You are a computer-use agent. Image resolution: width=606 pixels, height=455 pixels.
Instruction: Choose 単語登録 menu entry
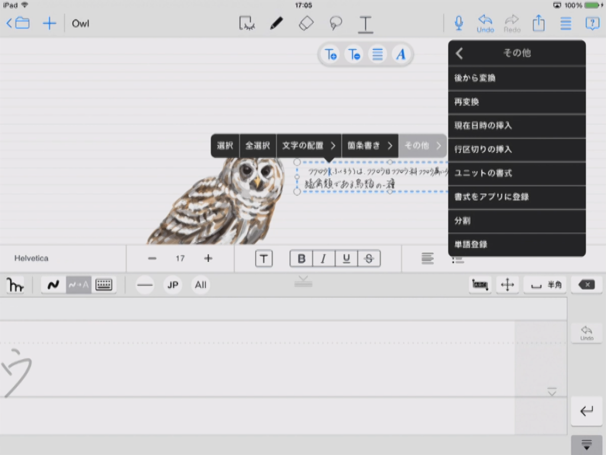(517, 245)
